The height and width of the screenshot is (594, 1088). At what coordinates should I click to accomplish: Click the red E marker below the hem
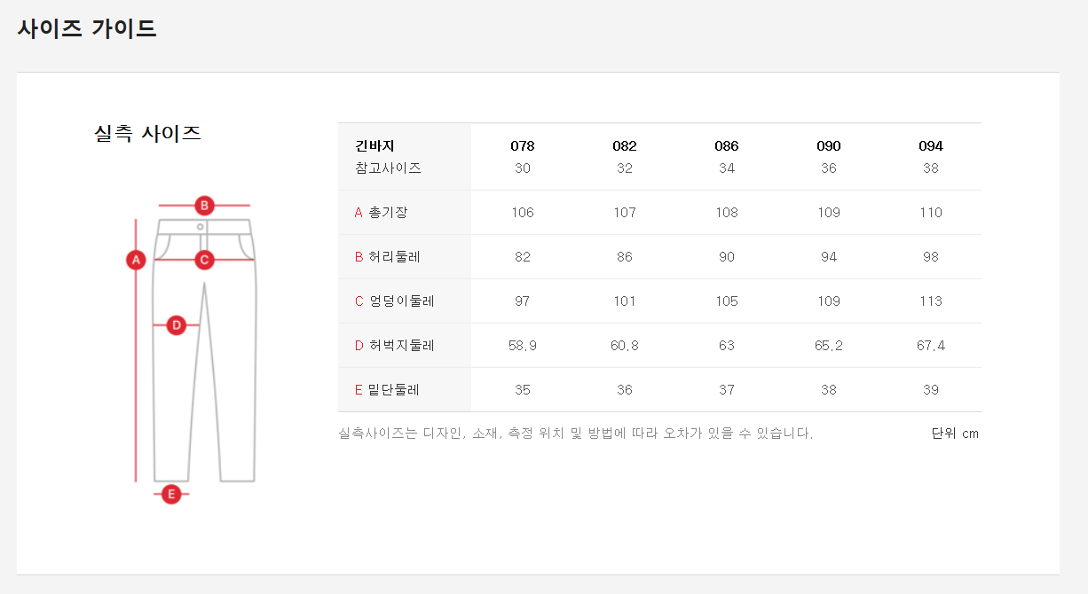tap(171, 494)
